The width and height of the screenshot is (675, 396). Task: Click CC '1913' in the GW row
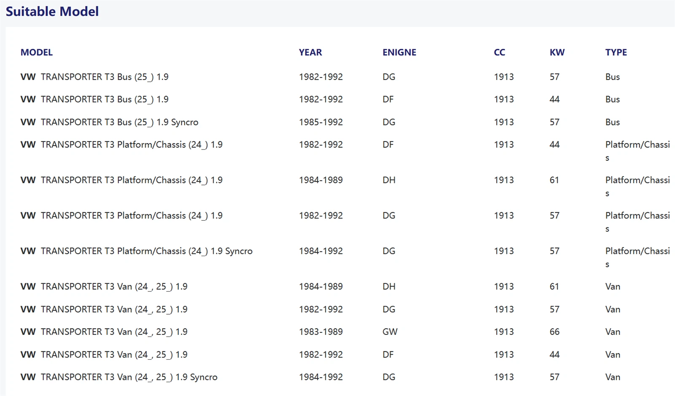(x=504, y=332)
